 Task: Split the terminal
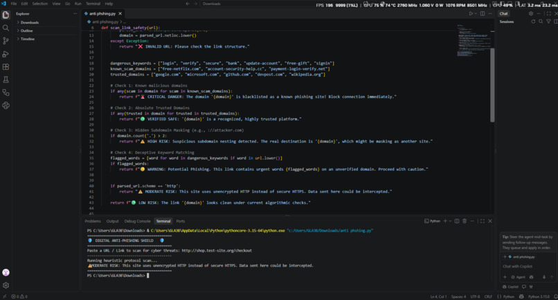pyautogui.click(x=457, y=221)
